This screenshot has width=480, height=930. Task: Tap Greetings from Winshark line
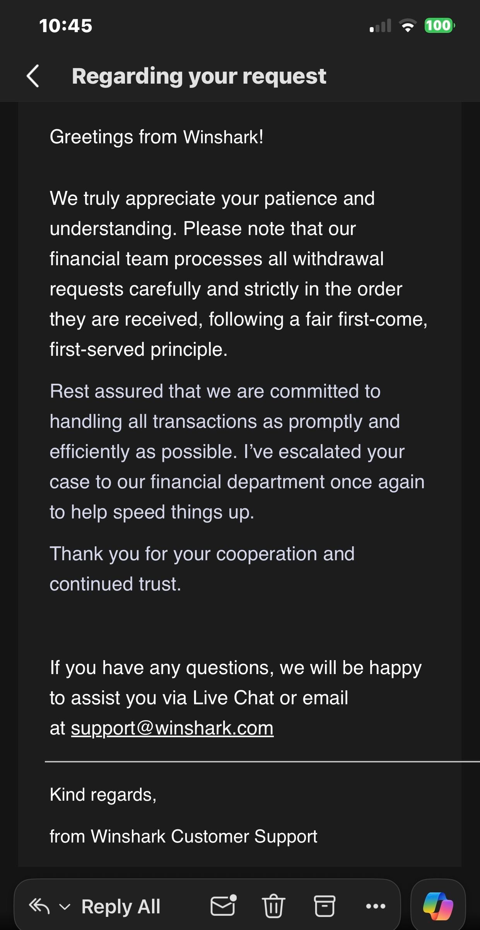click(x=157, y=137)
